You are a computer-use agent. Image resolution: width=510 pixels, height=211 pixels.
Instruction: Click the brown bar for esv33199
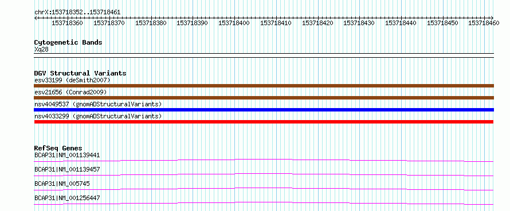264,86
